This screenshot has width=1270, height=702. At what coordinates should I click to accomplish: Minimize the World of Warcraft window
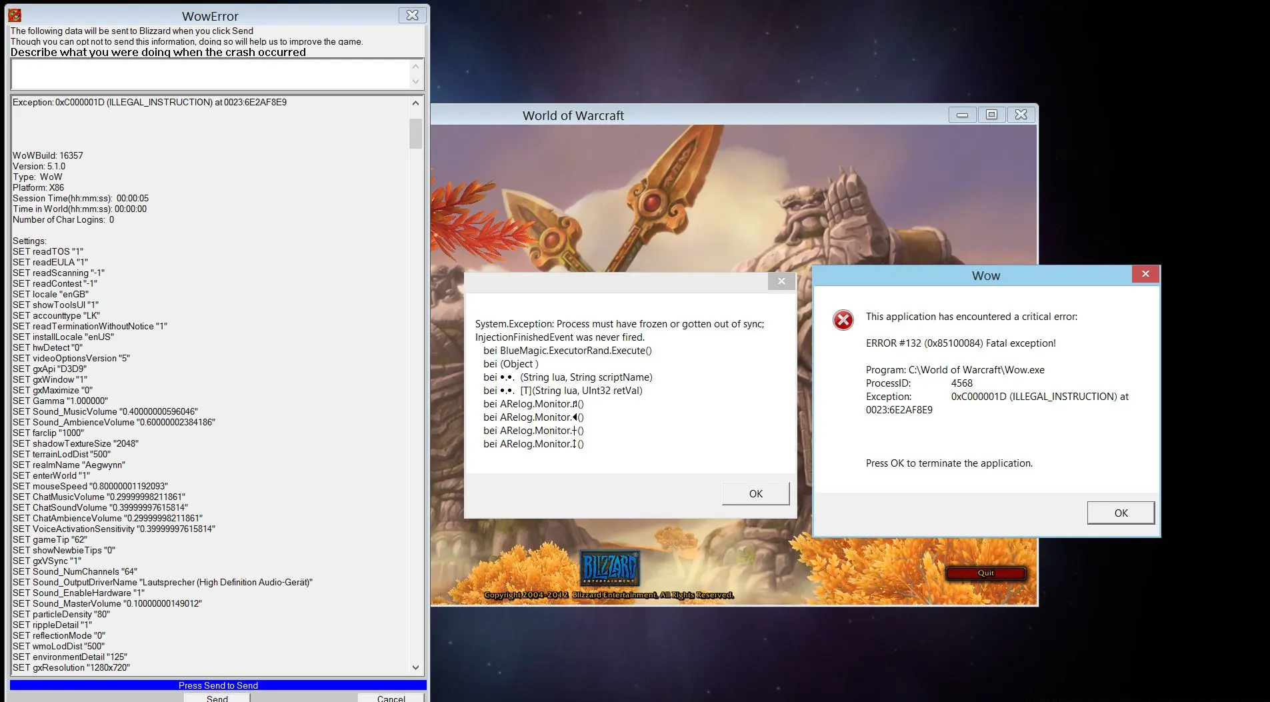coord(962,115)
